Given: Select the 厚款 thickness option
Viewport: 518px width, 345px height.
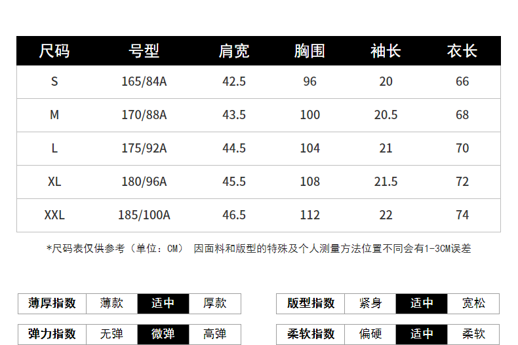Looking at the screenshot, I should pyautogui.click(x=214, y=304).
